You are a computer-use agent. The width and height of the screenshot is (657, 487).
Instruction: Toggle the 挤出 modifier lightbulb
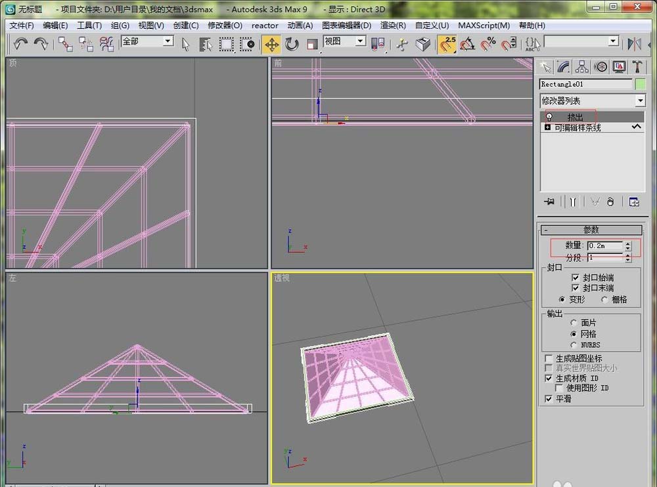click(x=548, y=117)
